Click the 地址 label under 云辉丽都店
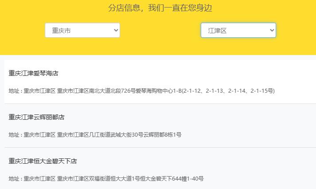 click(15, 135)
